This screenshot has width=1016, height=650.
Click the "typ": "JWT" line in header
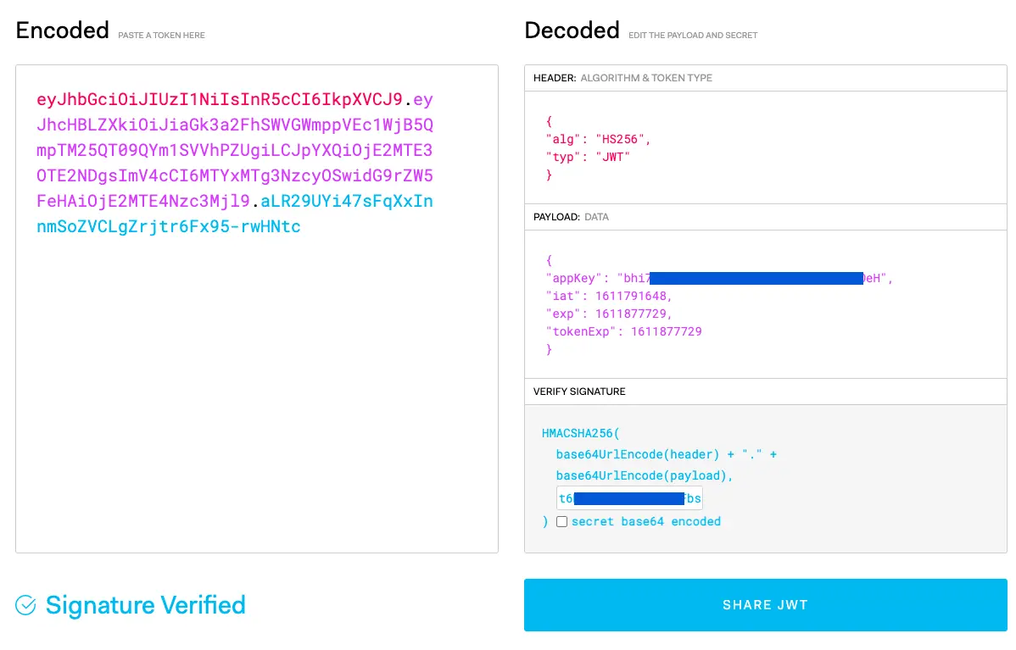point(588,158)
